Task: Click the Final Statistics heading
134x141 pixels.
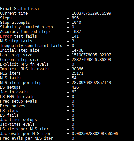Action: tap(19, 9)
